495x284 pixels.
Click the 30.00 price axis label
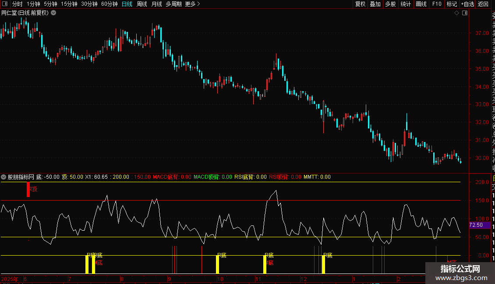pyautogui.click(x=482, y=158)
